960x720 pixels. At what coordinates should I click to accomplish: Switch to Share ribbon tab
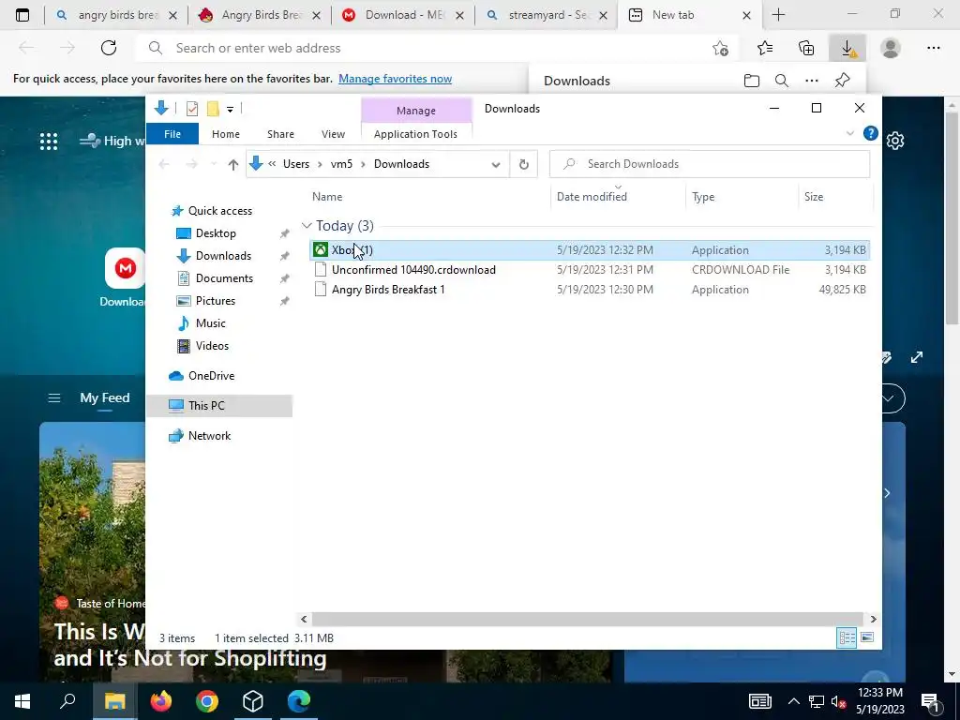280,134
